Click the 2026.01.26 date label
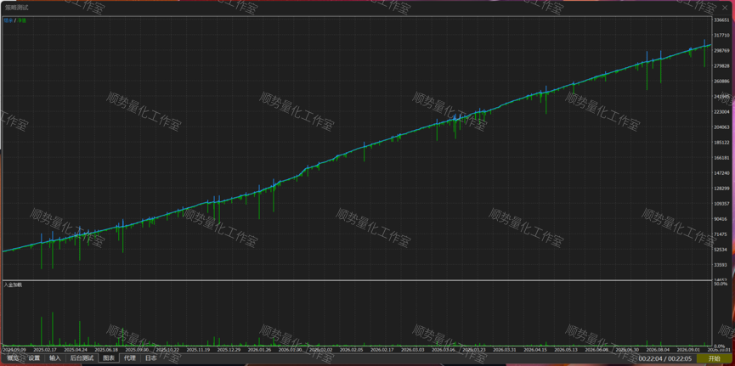Viewport: 735px width, 366px height. 259,350
